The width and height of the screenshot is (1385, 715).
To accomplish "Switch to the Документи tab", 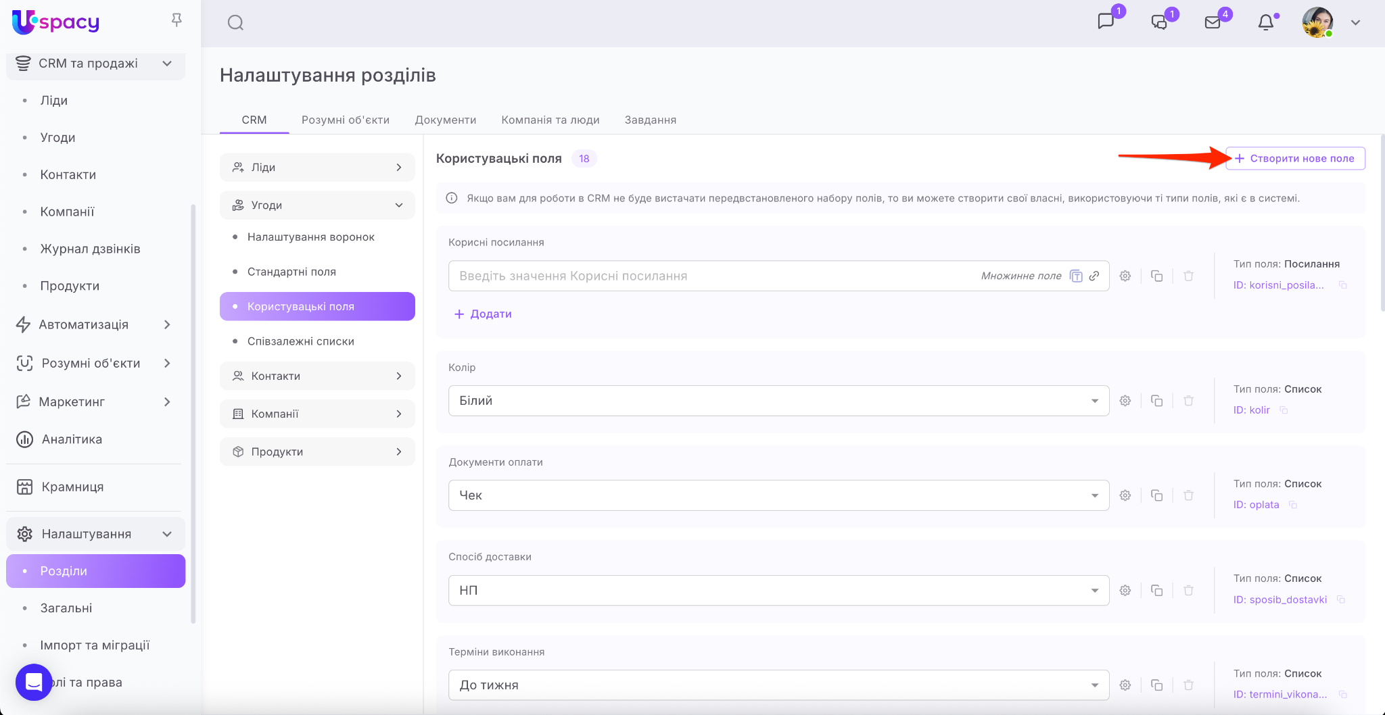I will pyautogui.click(x=445, y=120).
